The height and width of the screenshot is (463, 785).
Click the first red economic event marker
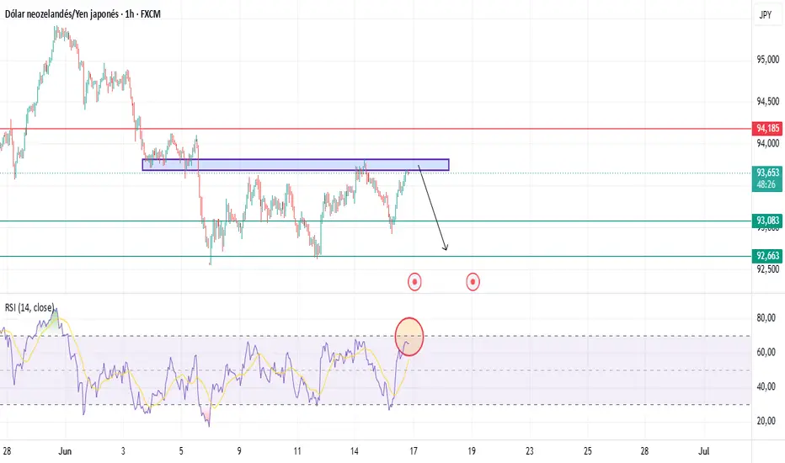click(414, 282)
